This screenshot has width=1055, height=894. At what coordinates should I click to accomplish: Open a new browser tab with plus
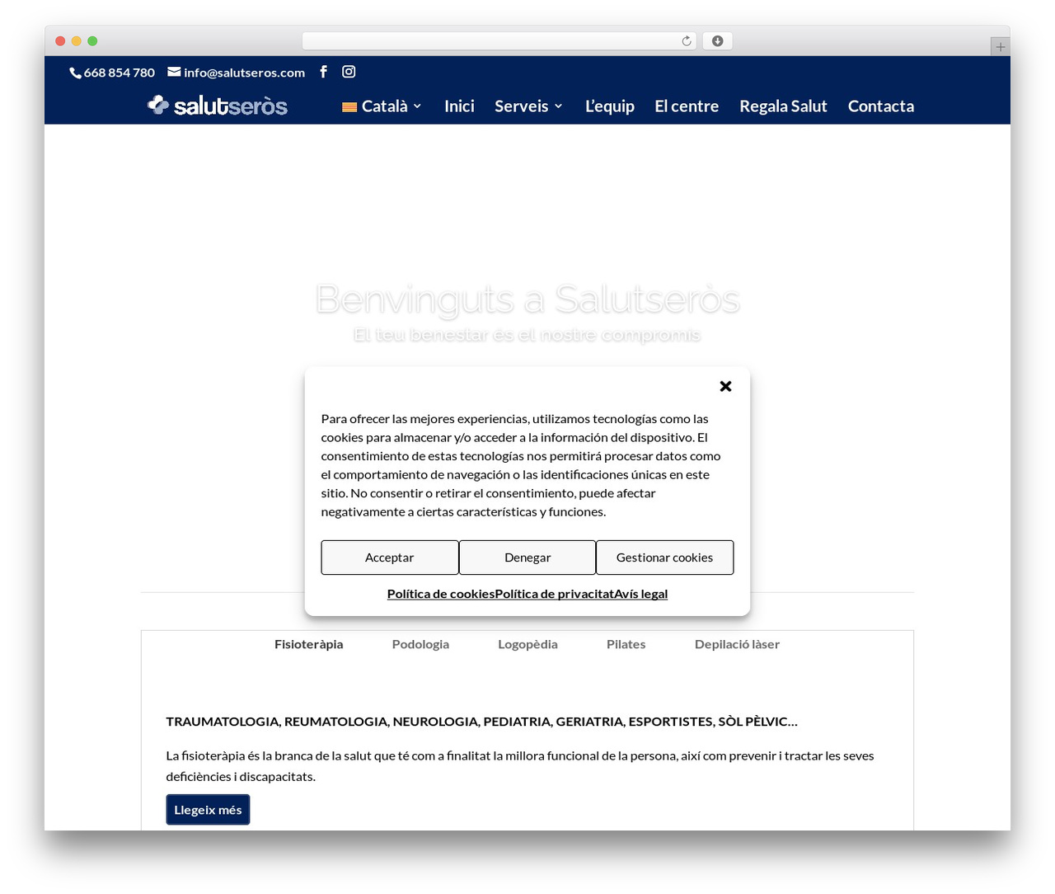pyautogui.click(x=1000, y=47)
